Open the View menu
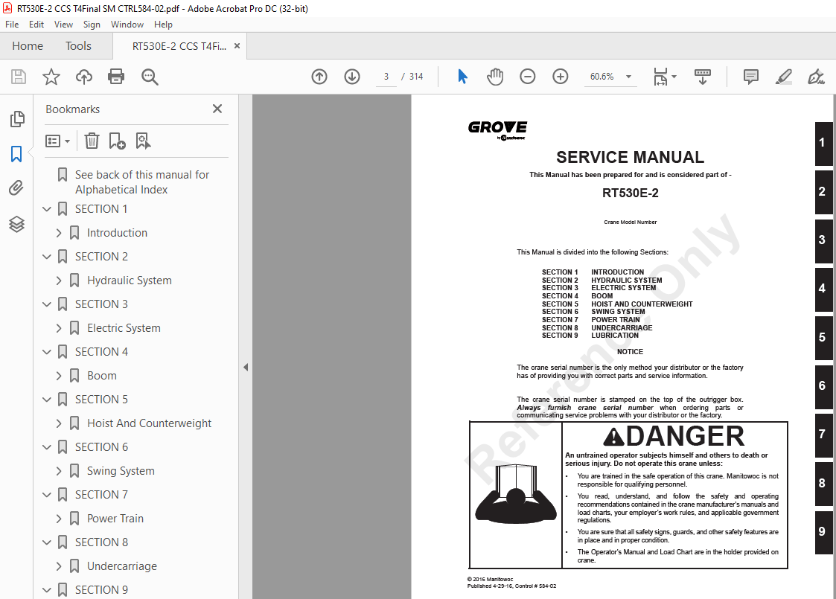This screenshot has width=836, height=599. click(x=63, y=25)
